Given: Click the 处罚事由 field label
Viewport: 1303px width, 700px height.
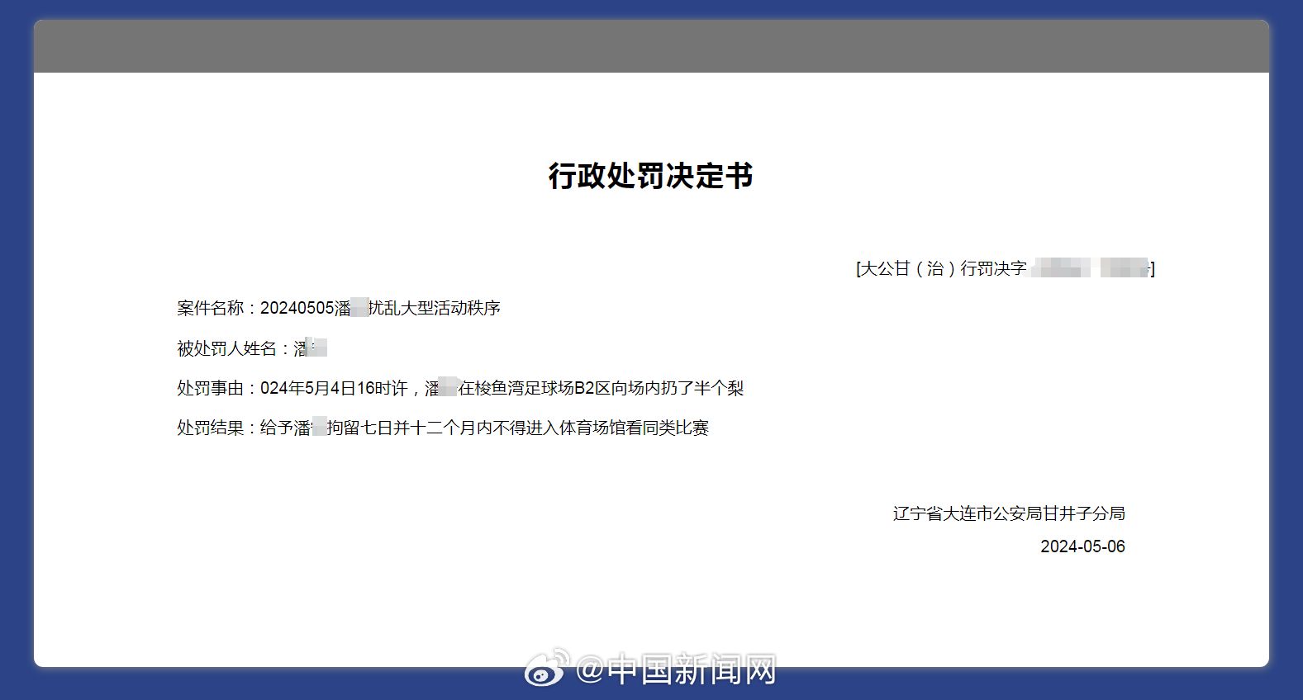Looking at the screenshot, I should point(210,388).
